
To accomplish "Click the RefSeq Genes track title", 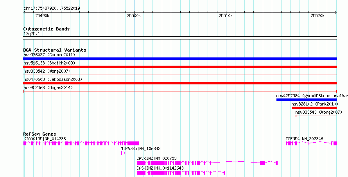I will pyautogui.click(x=40, y=134).
